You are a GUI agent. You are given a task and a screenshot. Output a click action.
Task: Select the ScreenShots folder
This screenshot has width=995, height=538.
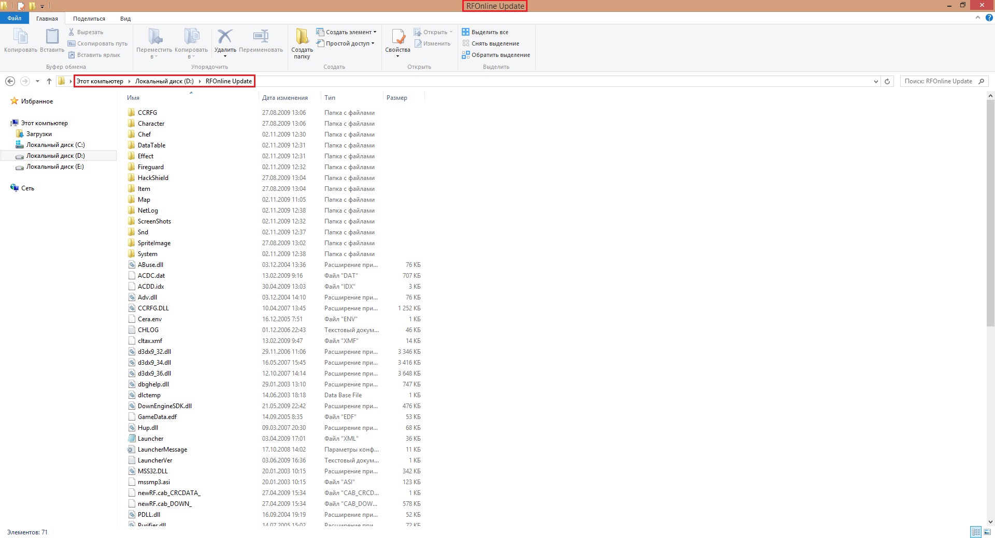[154, 221]
